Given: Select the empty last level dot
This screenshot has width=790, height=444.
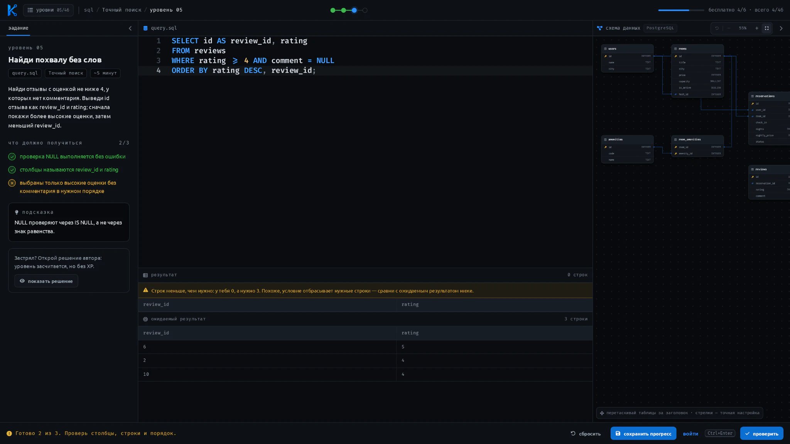Looking at the screenshot, I should pyautogui.click(x=365, y=10).
